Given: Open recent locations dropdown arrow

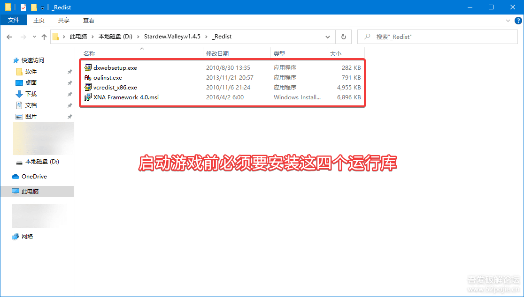Looking at the screenshot, I should pyautogui.click(x=34, y=37).
